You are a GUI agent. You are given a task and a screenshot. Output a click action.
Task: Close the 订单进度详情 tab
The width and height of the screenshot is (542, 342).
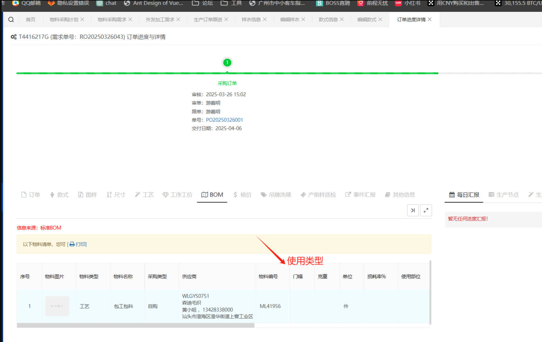pos(430,19)
